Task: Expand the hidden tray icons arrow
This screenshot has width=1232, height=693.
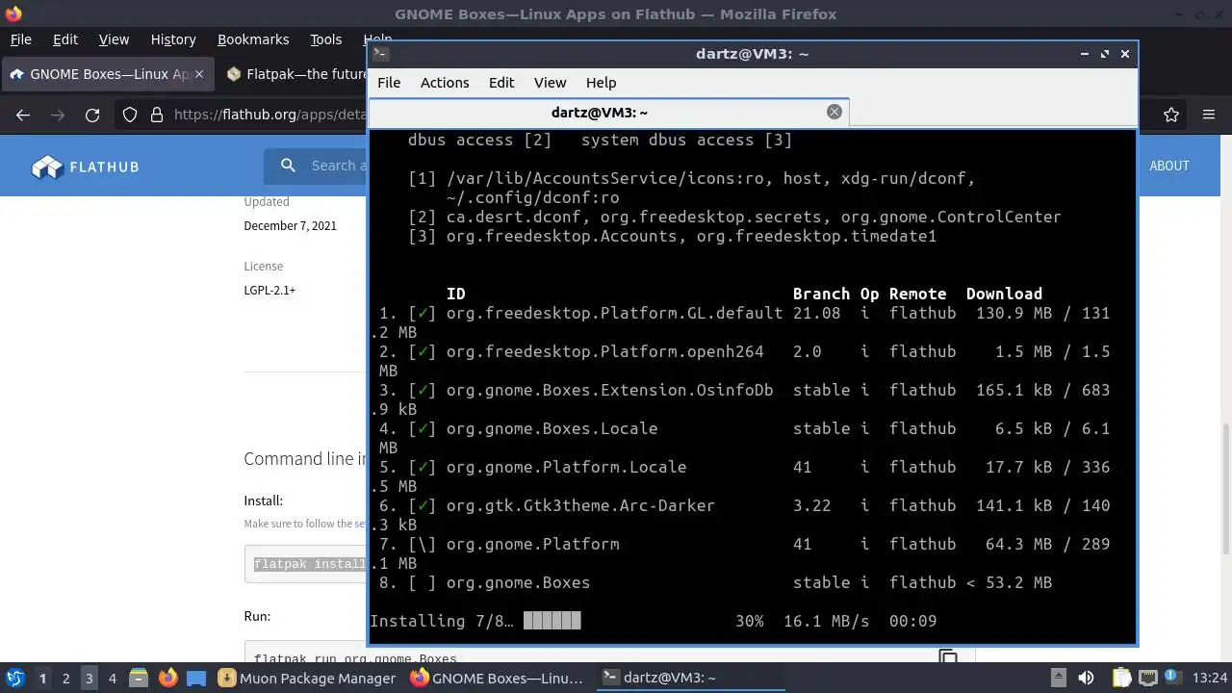Action: pyautogui.click(x=1058, y=678)
